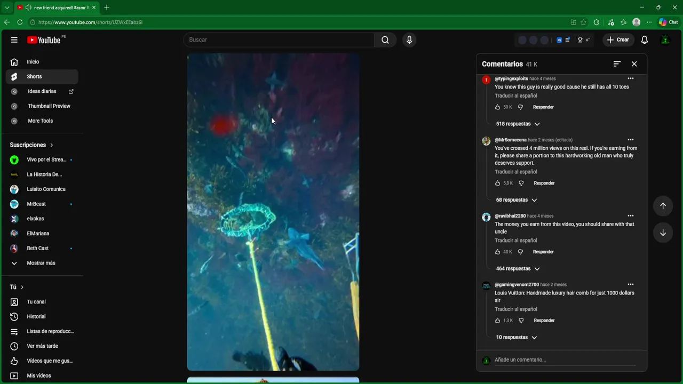Open more options for @MrSomecena comment
Screen dimensions: 683x384
[631, 140]
